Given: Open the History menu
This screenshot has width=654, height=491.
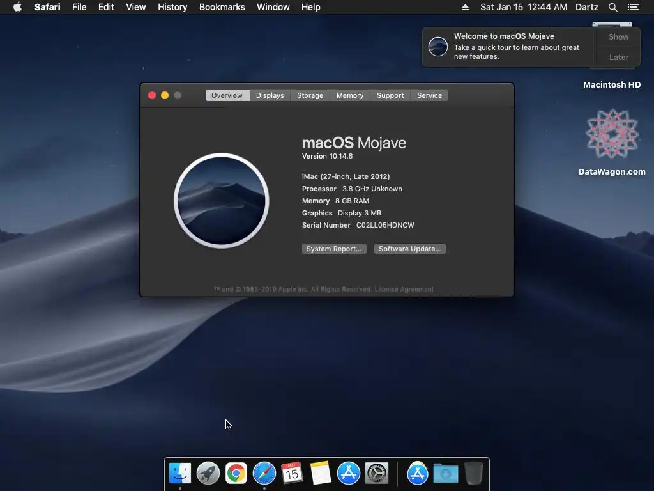Looking at the screenshot, I should (172, 7).
